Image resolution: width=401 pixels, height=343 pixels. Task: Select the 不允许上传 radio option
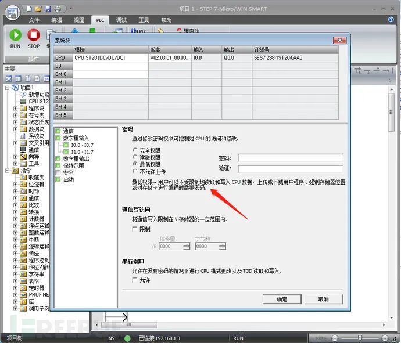tap(135, 171)
